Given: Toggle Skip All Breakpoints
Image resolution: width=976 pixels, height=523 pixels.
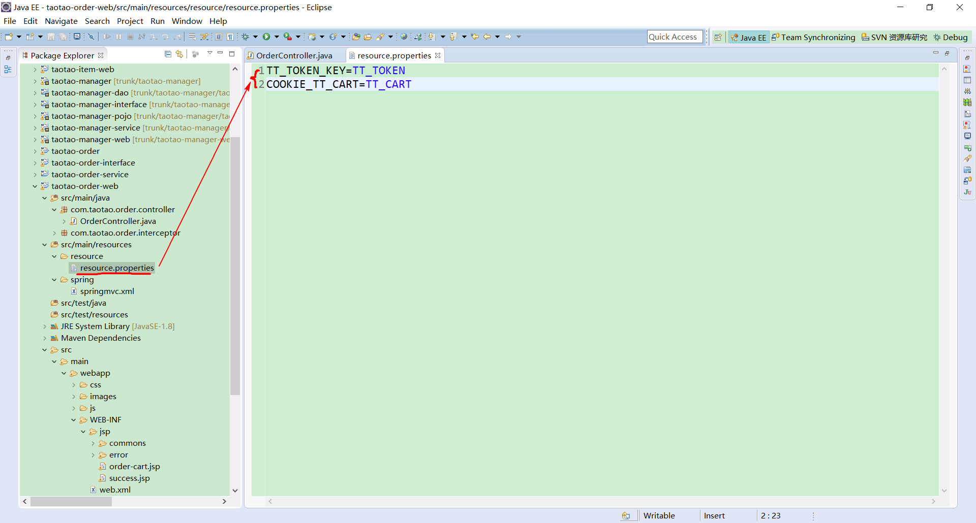Looking at the screenshot, I should (x=91, y=37).
